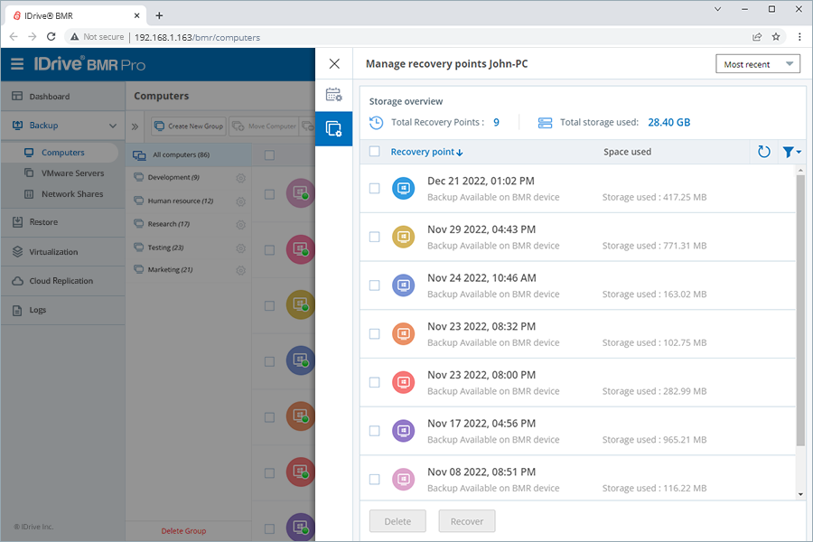
Task: Check the Nov 23 2022, 08:00 PM recovery point
Action: [374, 382]
